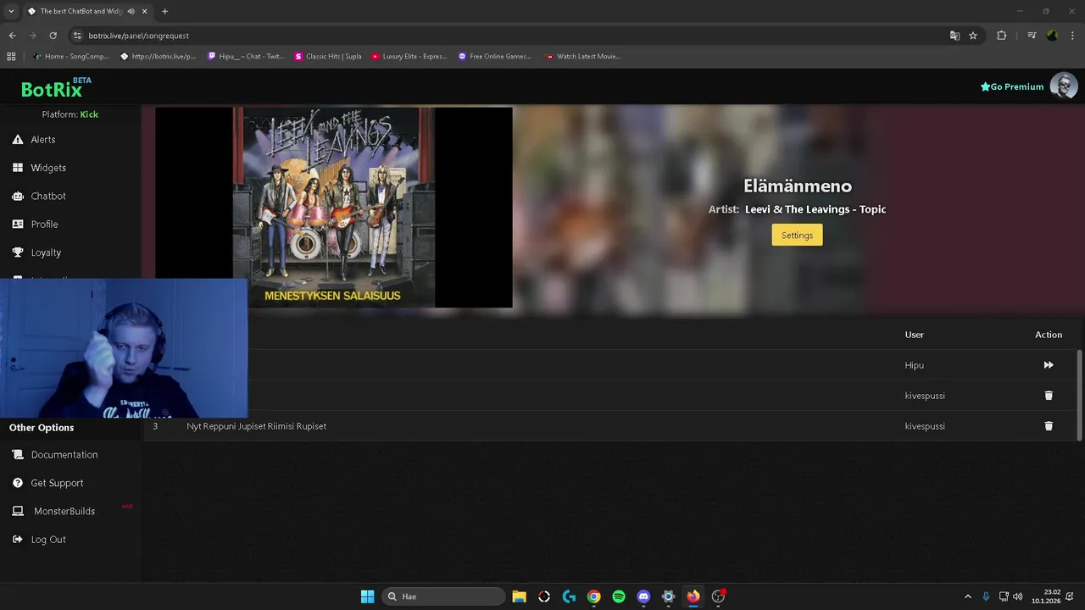
Task: Open the tab search dropdown arrow
Action: pyautogui.click(x=11, y=11)
